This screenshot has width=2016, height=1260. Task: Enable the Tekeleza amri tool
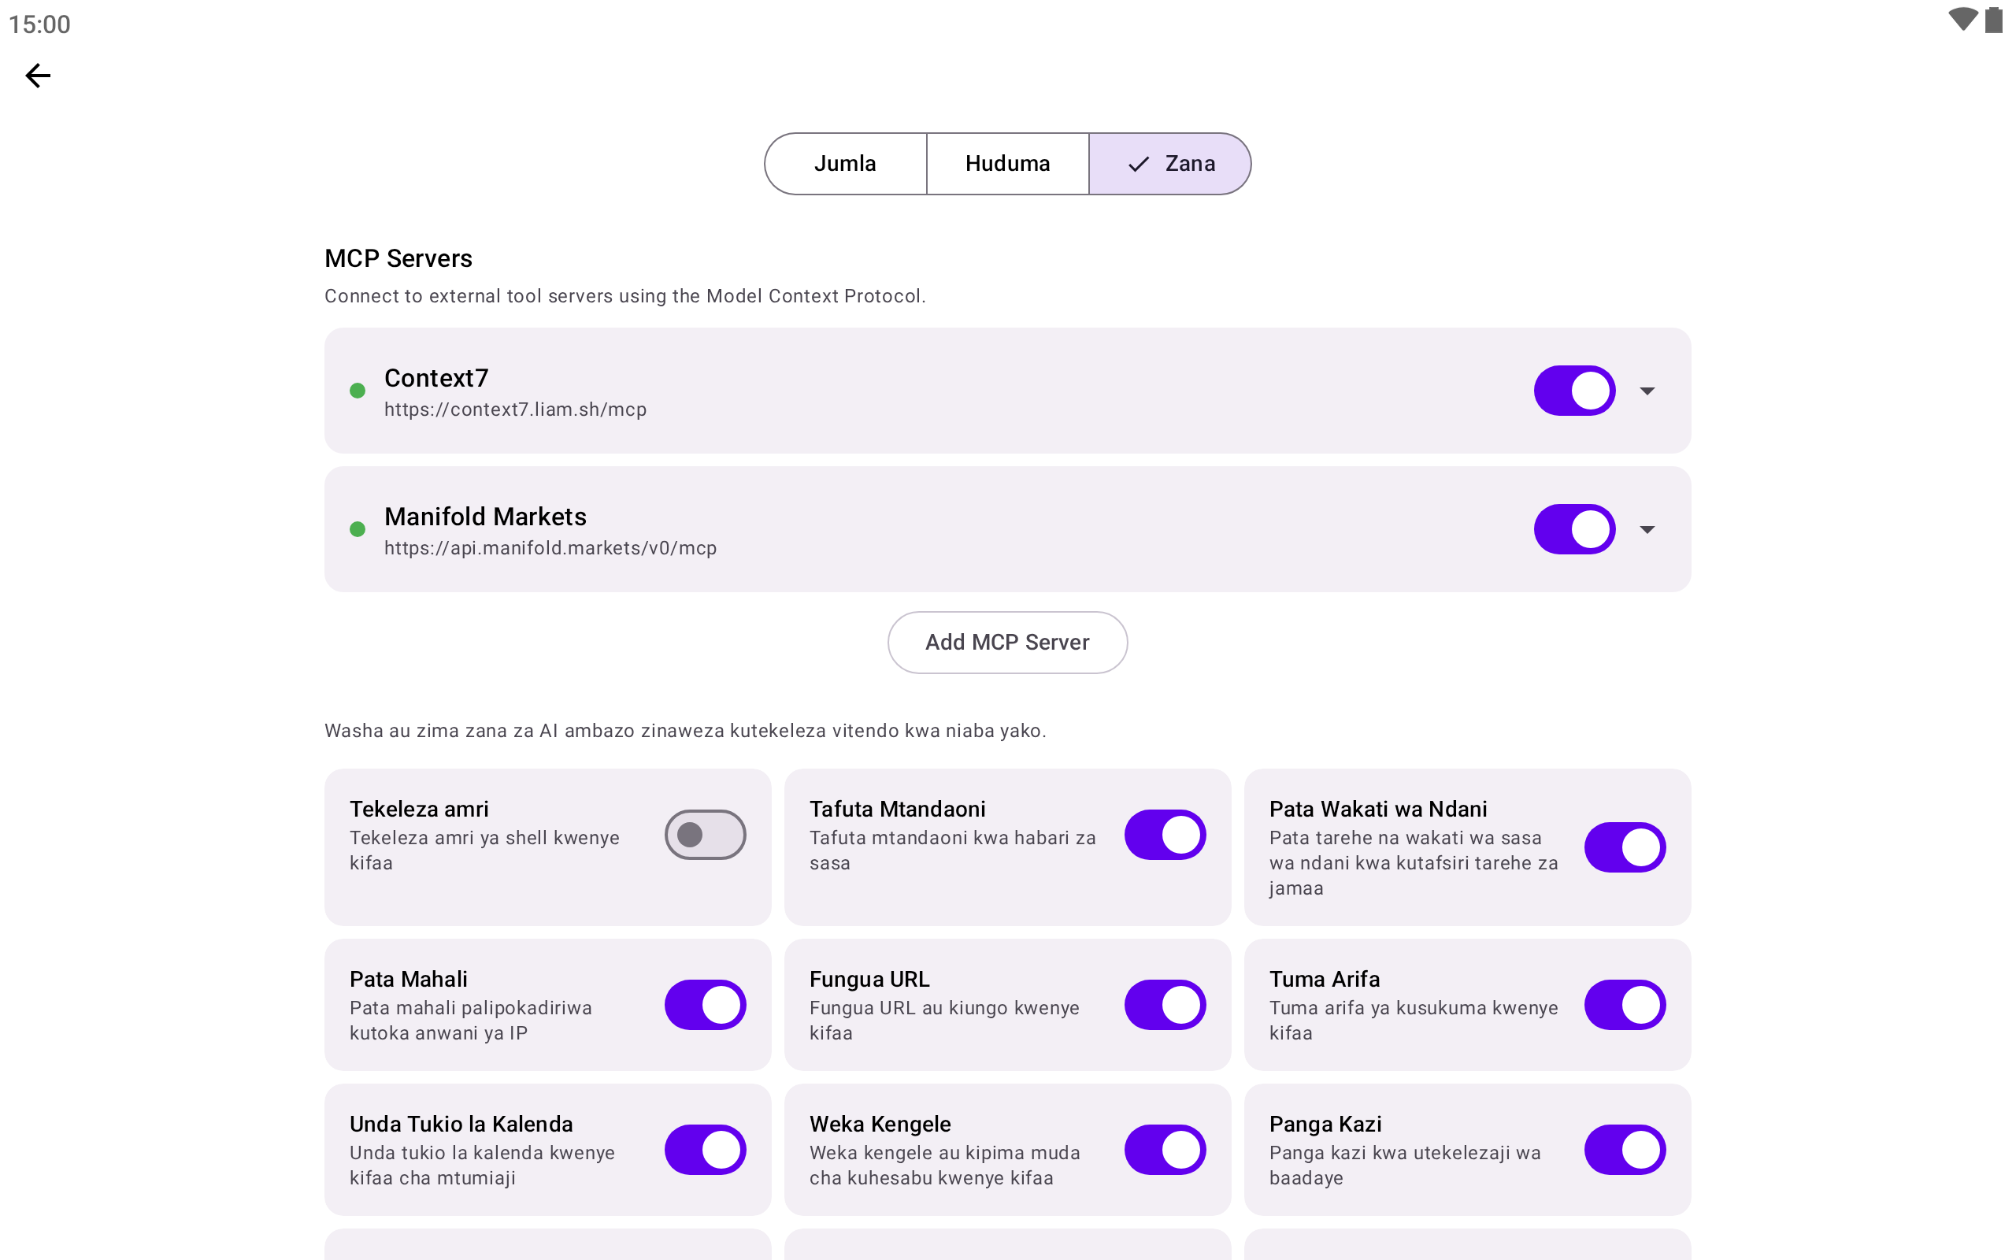705,834
